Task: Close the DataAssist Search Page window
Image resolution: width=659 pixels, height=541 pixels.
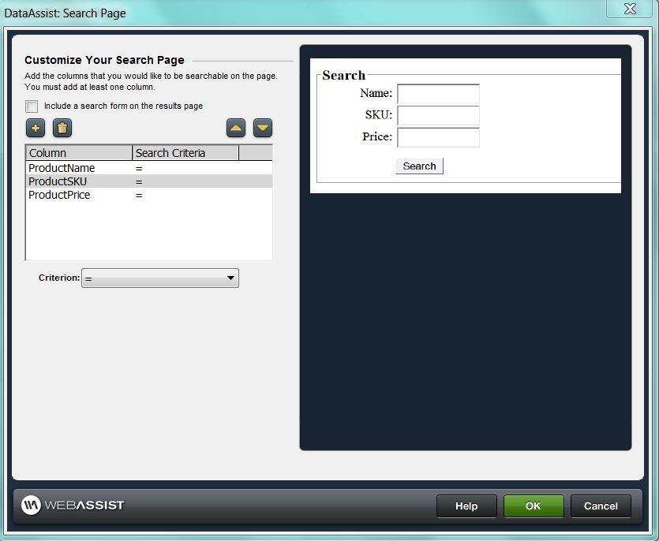Action: (629, 9)
